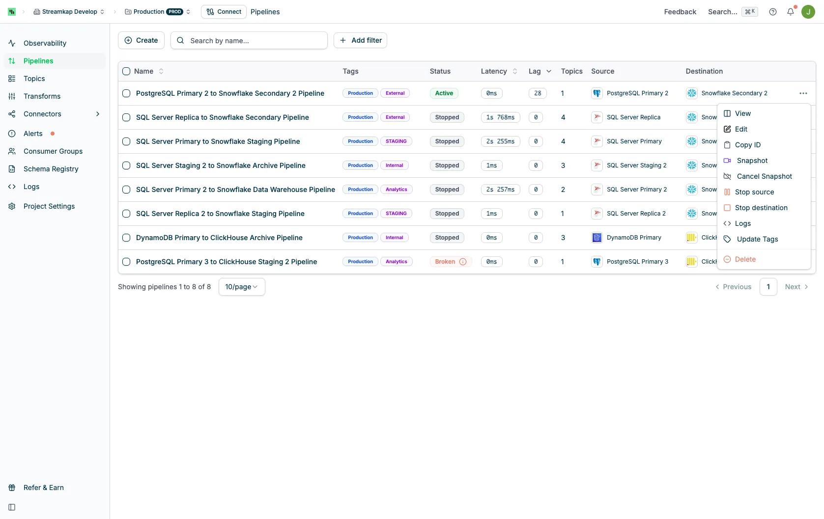Click page number 1 in pagination

point(768,287)
